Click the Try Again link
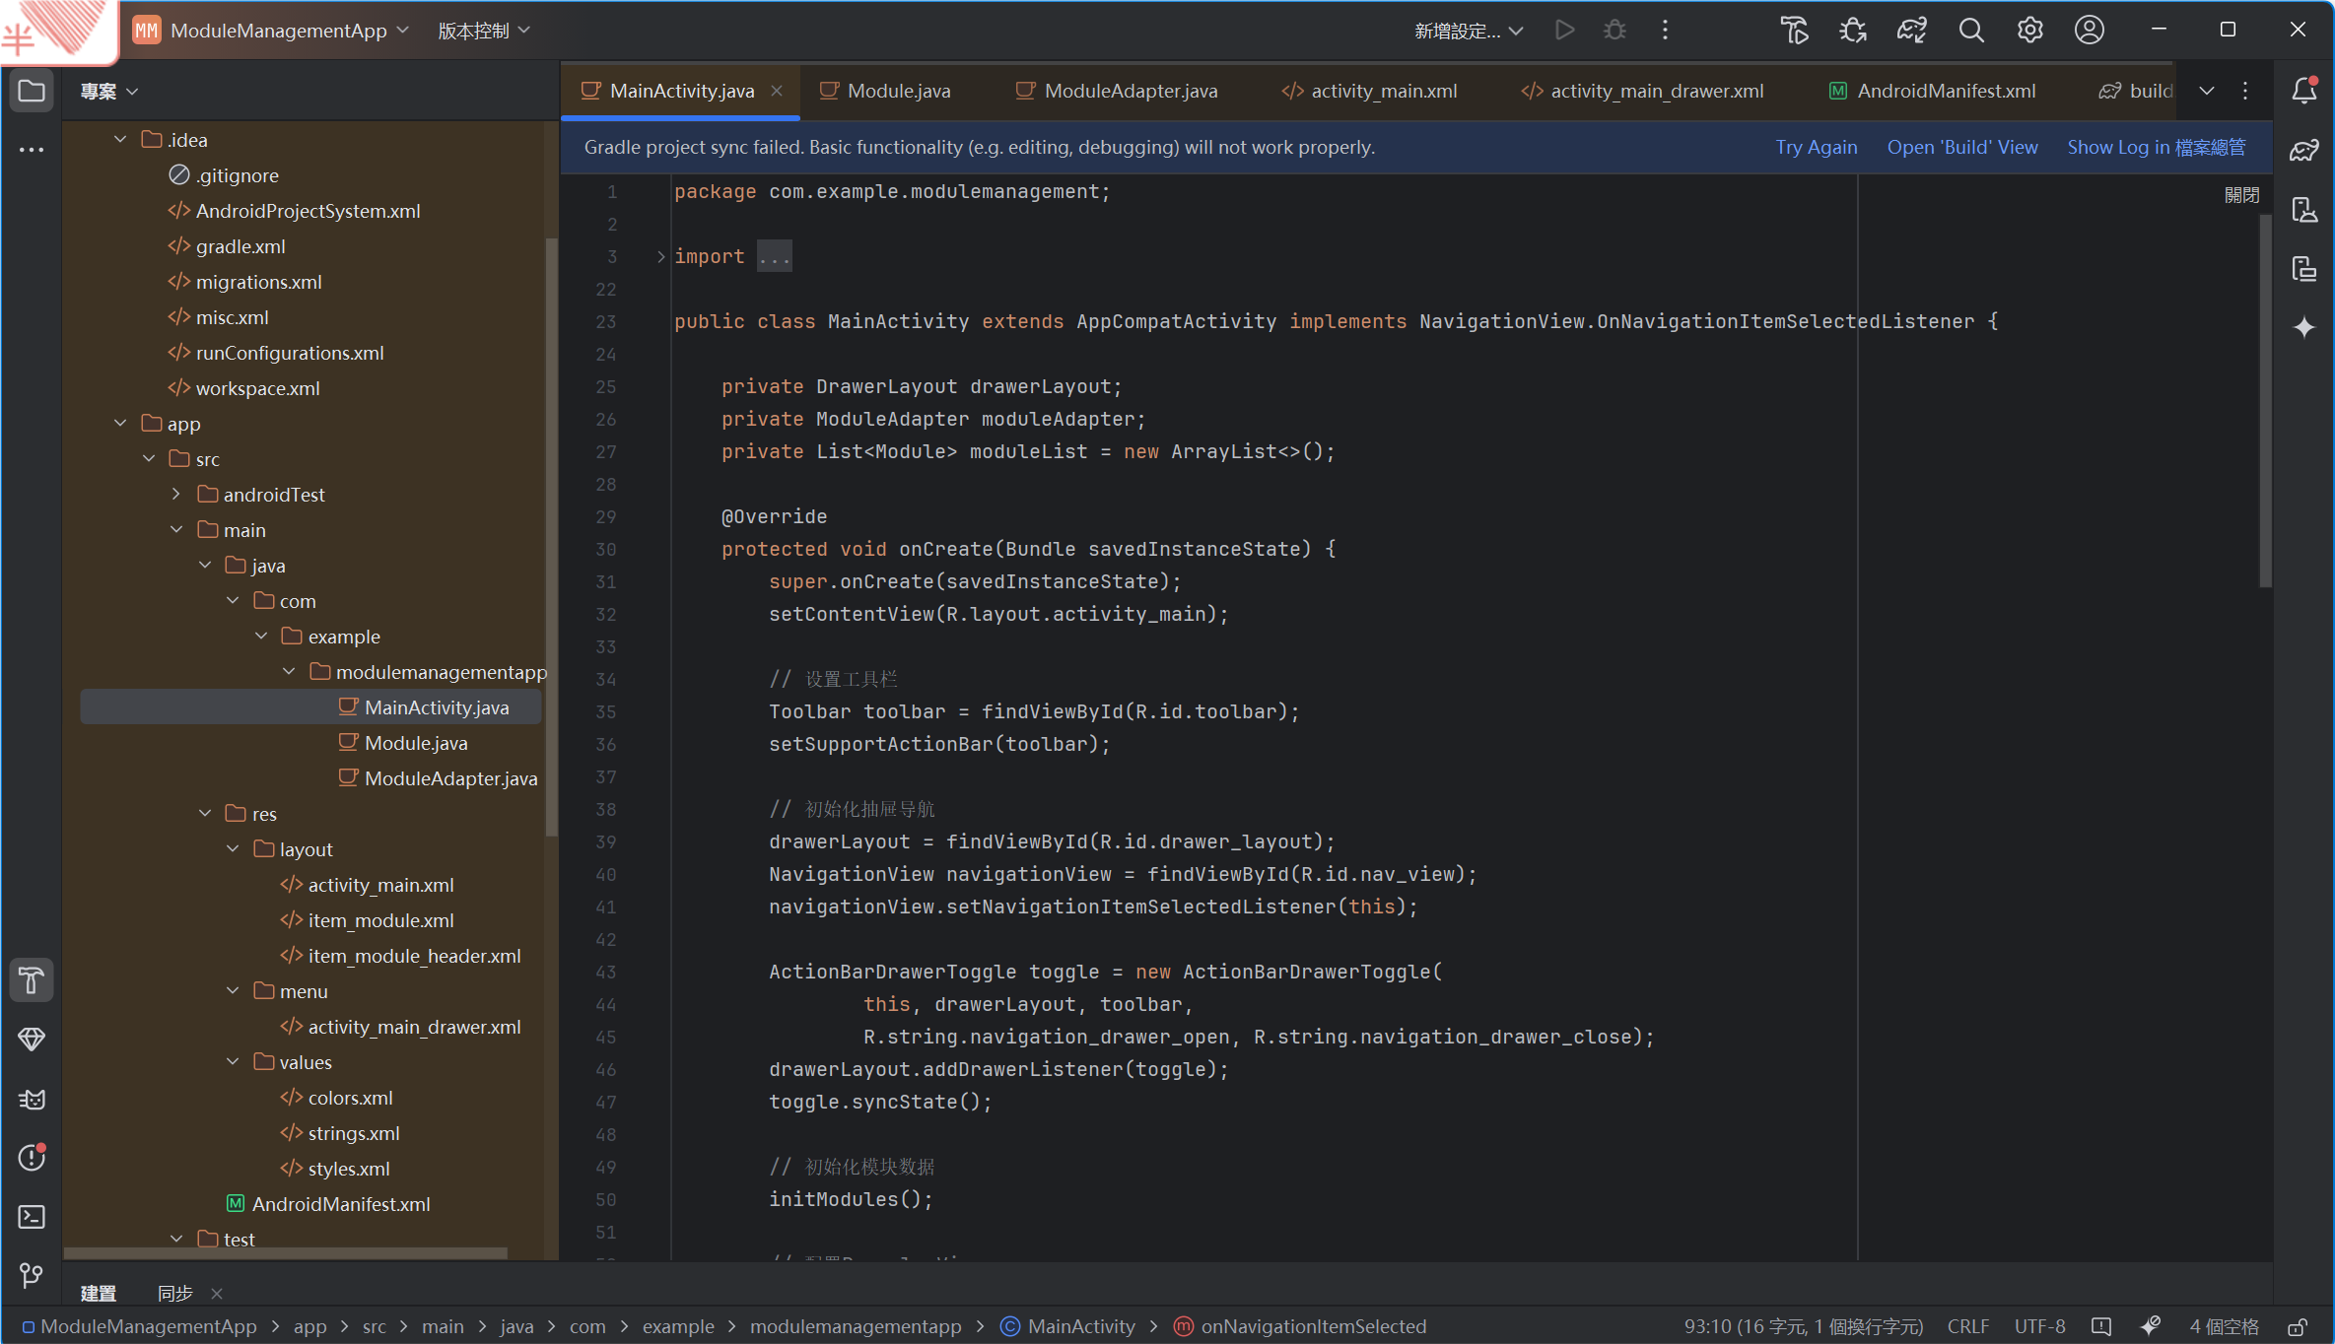 [1816, 147]
